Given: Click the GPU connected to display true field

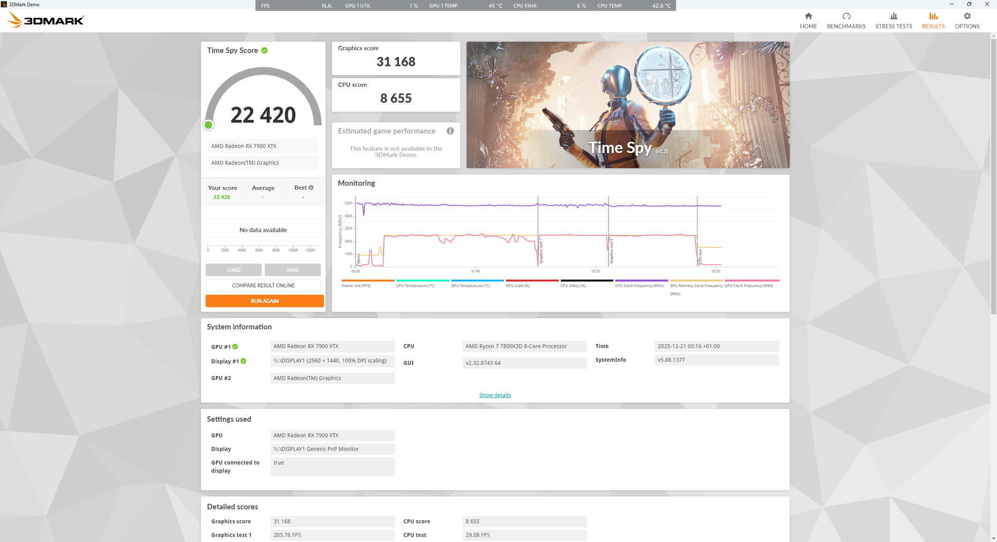Looking at the screenshot, I should 333,467.
